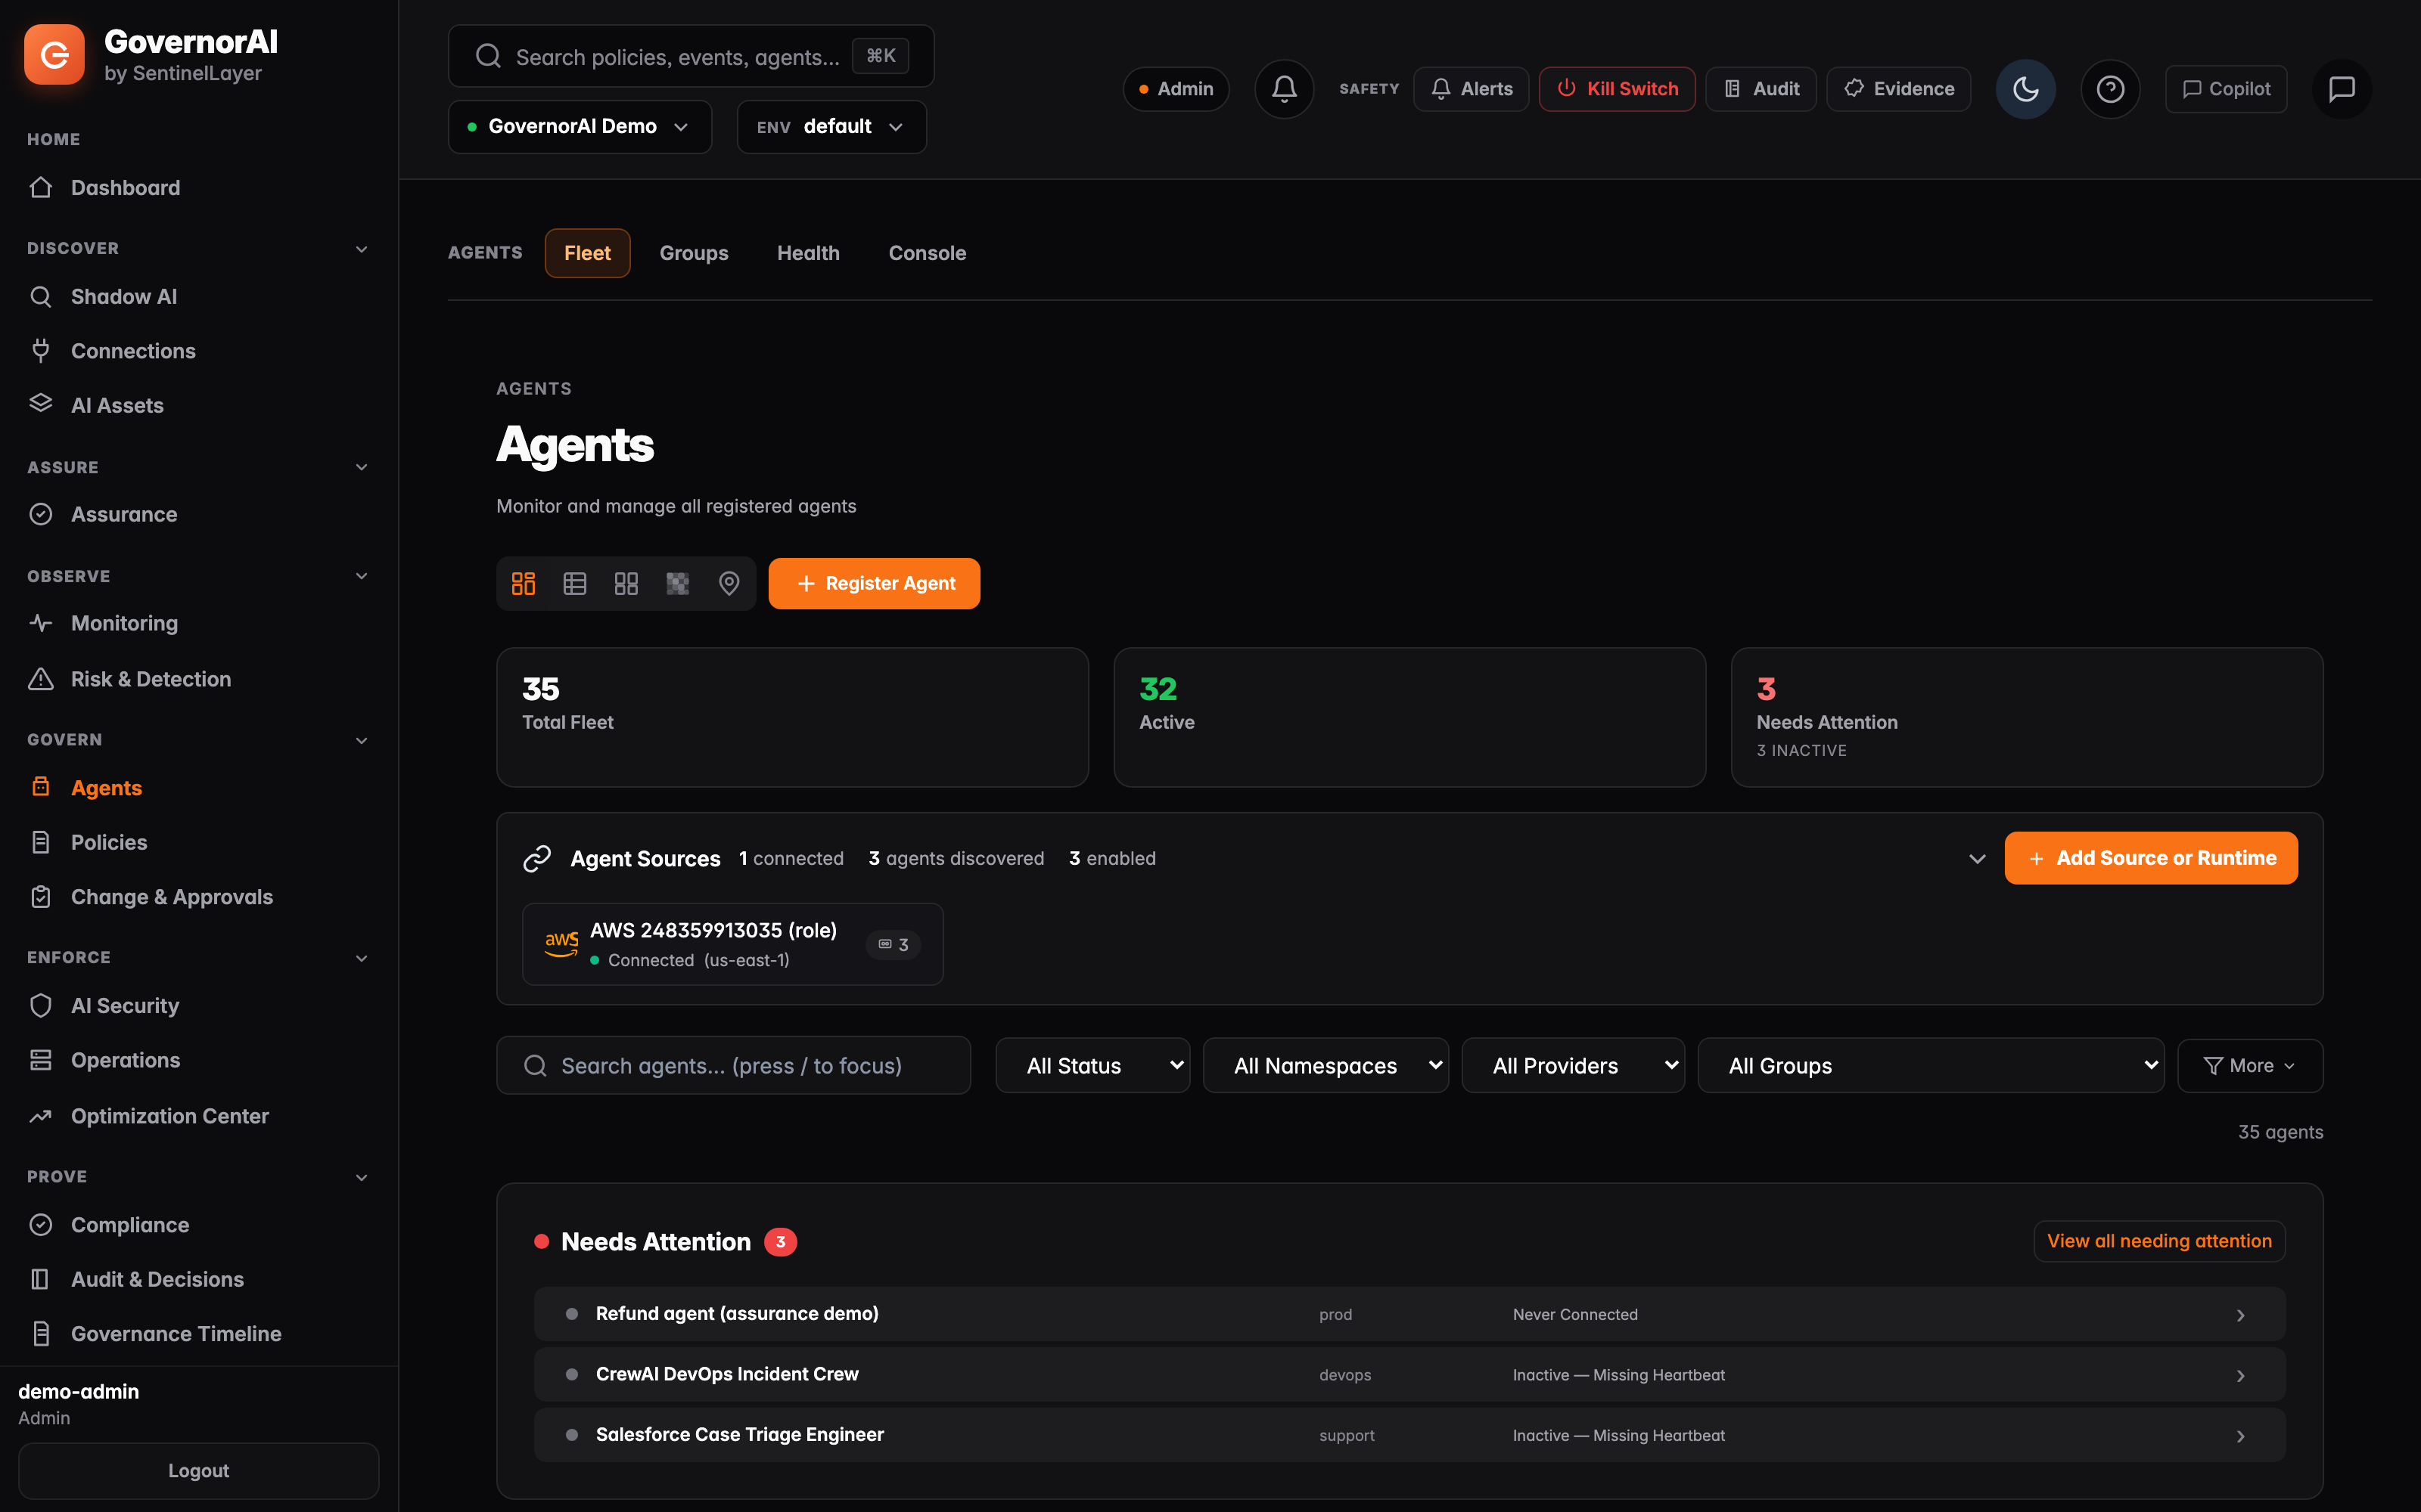Image resolution: width=2421 pixels, height=1512 pixels.
Task: Activate the Kill Switch button
Action: click(1617, 89)
